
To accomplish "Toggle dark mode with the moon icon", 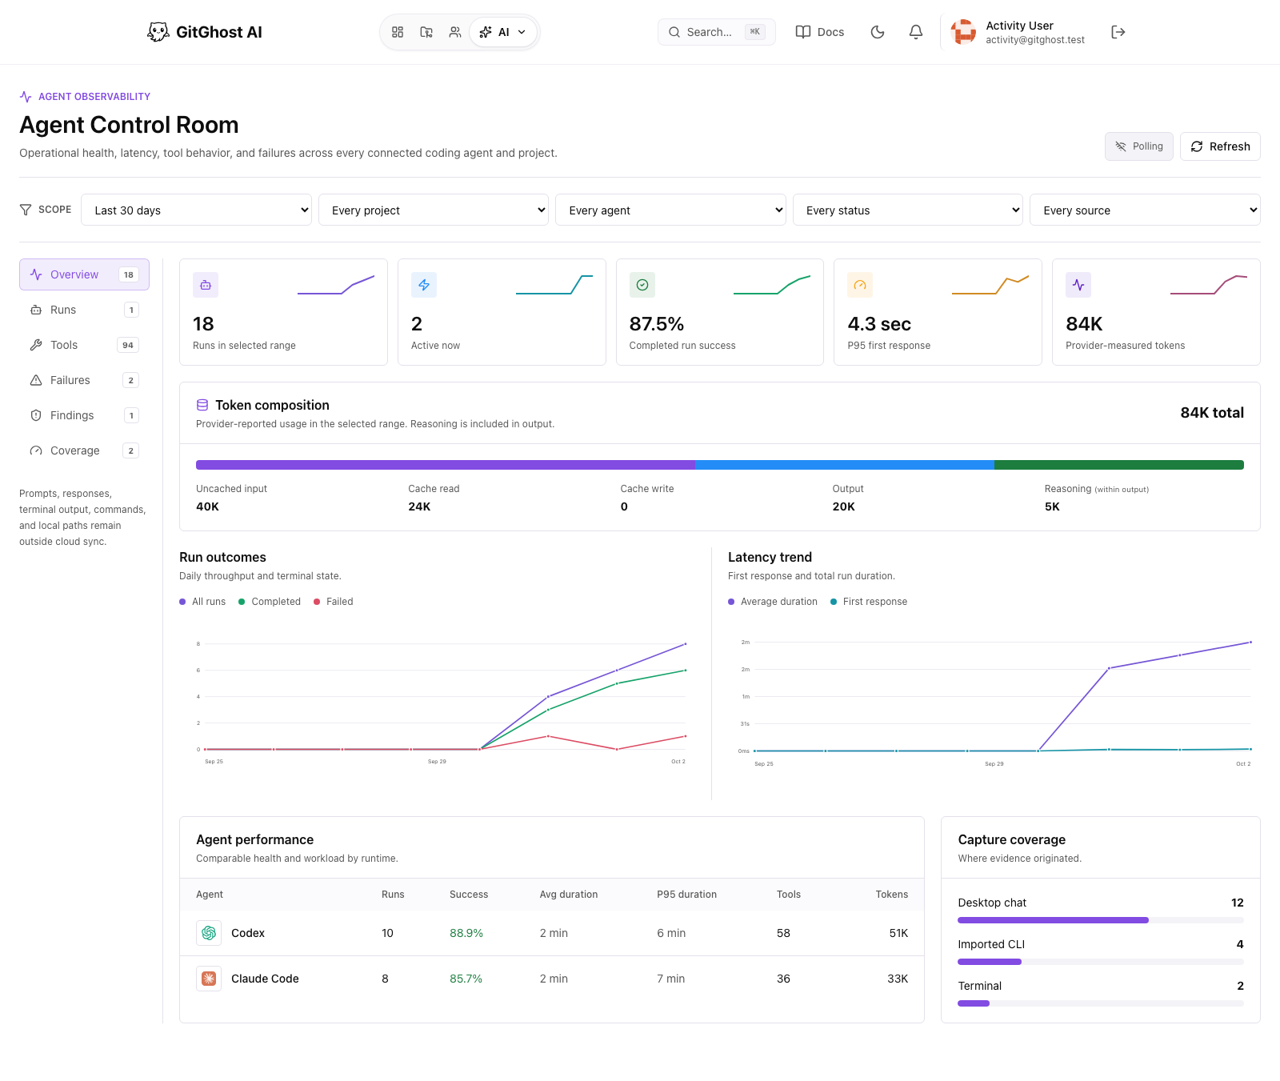I will tap(878, 32).
